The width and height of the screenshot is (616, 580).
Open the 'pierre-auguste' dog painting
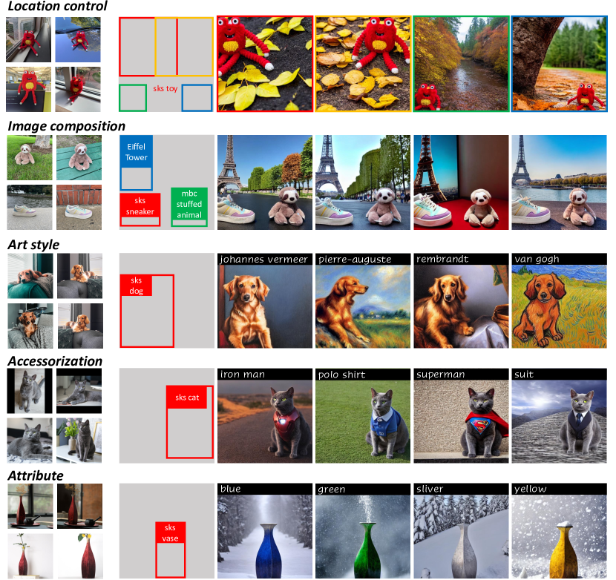click(363, 301)
